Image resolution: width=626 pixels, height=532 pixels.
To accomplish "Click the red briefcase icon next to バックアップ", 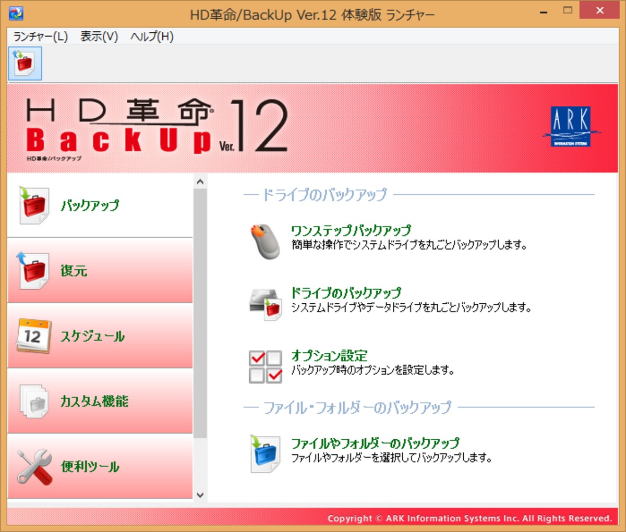I will pos(34,205).
